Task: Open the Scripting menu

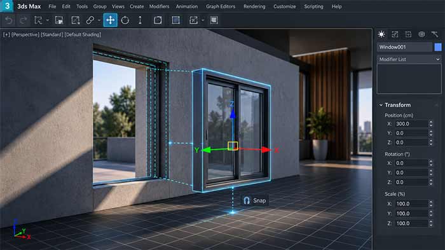Action: [313, 6]
